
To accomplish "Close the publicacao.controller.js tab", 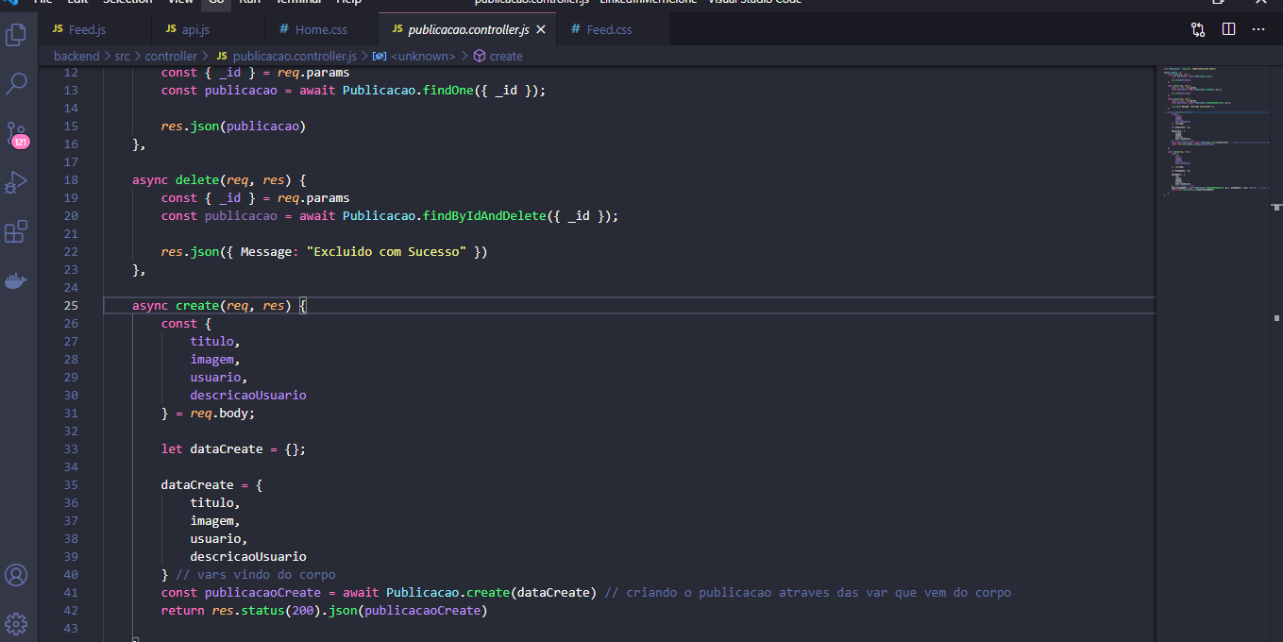I will pyautogui.click(x=540, y=29).
